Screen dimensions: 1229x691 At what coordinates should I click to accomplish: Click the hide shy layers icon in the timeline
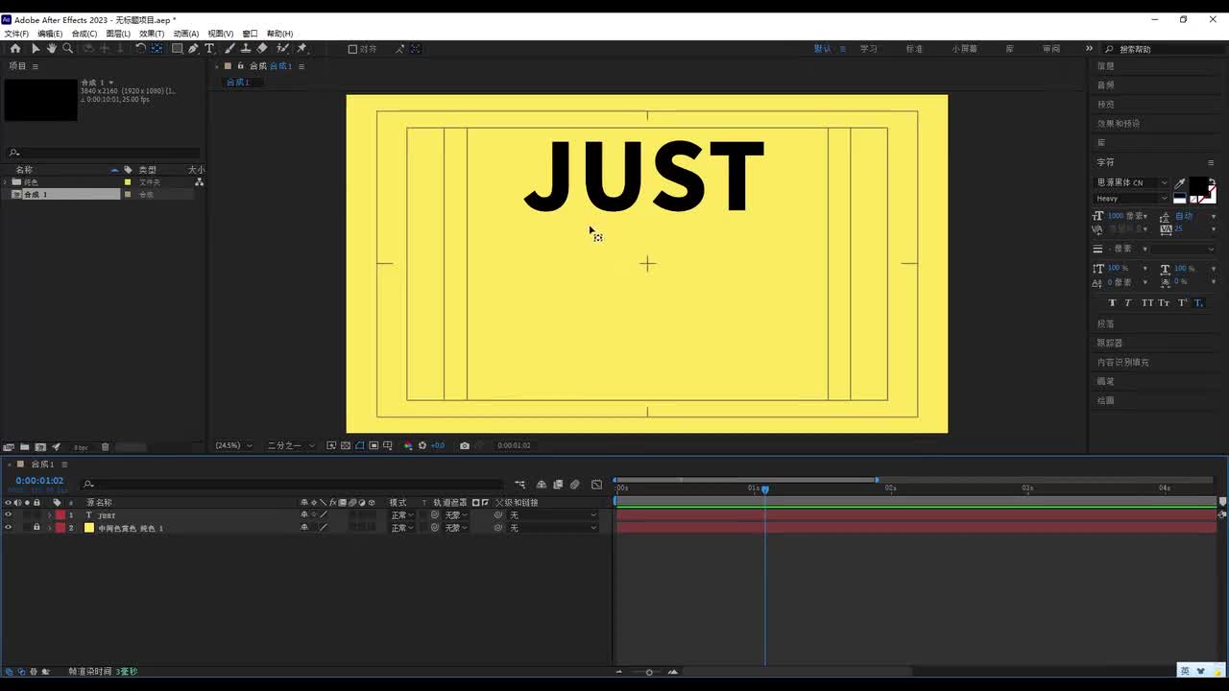pyautogui.click(x=542, y=485)
